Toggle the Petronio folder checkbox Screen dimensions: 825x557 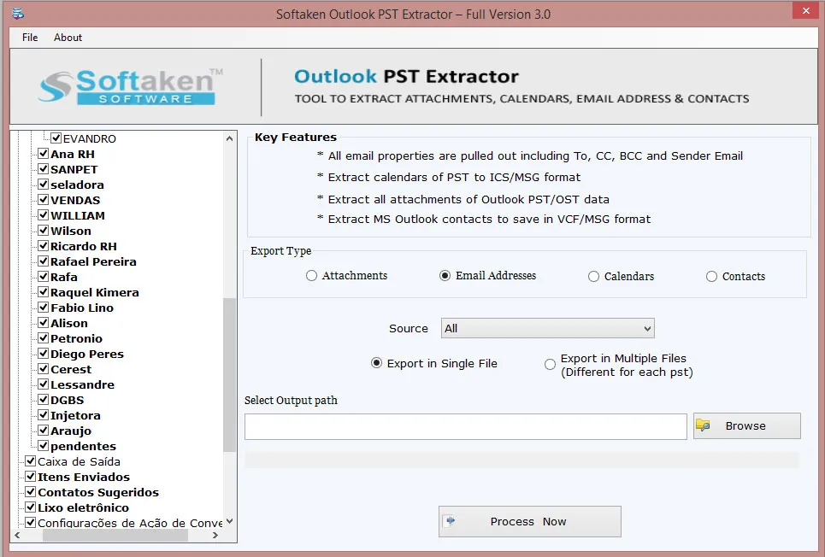[44, 337]
